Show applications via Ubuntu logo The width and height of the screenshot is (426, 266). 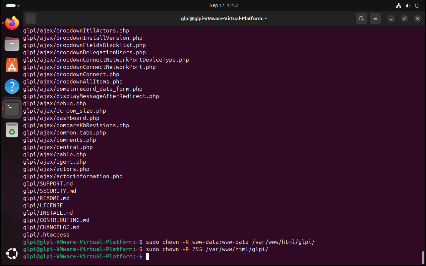coord(12,254)
